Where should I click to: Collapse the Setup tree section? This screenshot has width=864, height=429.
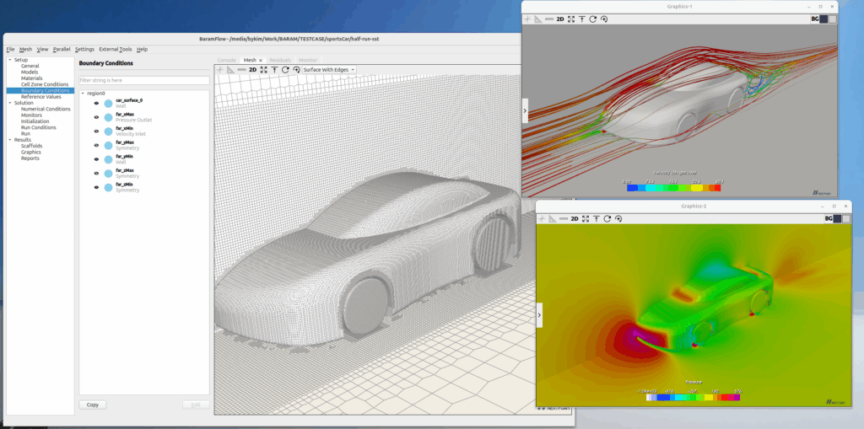click(10, 60)
